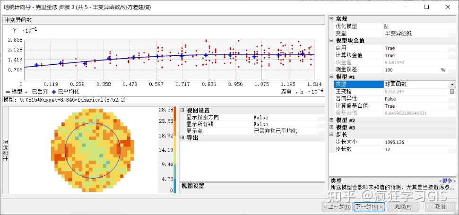Collapse the 常规 section
The height and width of the screenshot is (215, 459).
pos(331,19)
